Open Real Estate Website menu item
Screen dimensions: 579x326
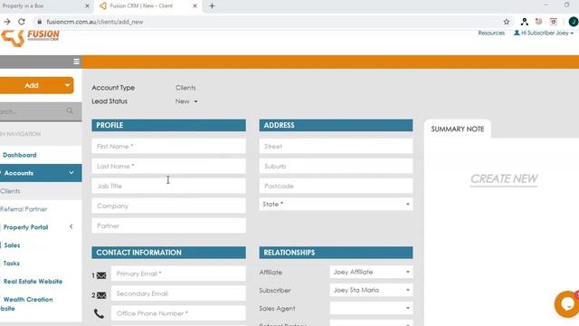(x=33, y=282)
